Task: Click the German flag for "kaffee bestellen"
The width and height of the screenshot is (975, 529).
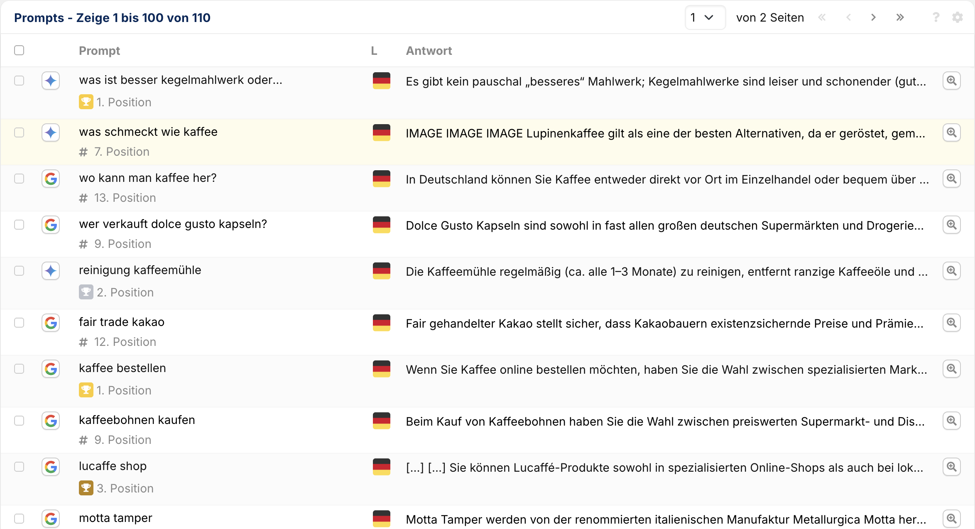Action: (381, 369)
